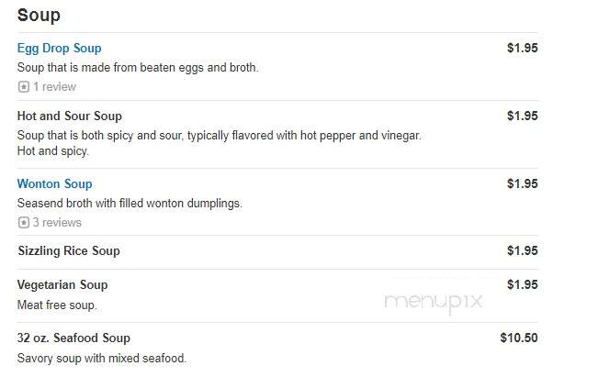Click the menupix watermark logo
This screenshot has width=598, height=377.
[x=434, y=303]
